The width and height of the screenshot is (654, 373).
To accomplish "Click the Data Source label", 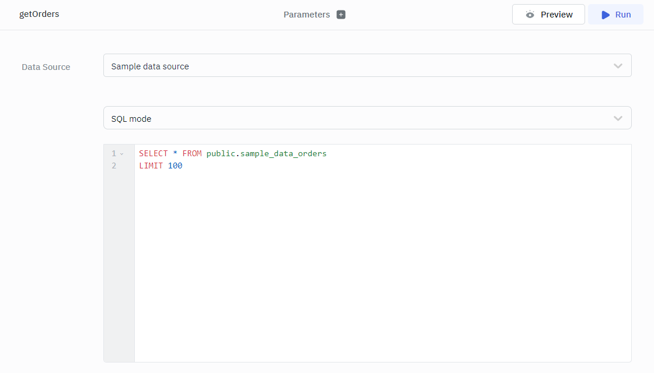I will click(46, 67).
